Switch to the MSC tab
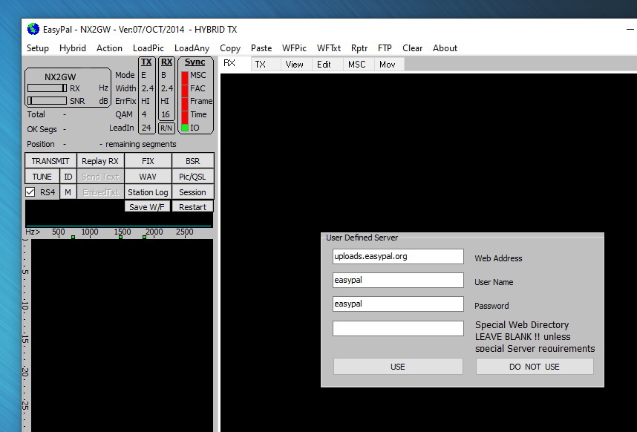637x432 pixels. point(357,65)
